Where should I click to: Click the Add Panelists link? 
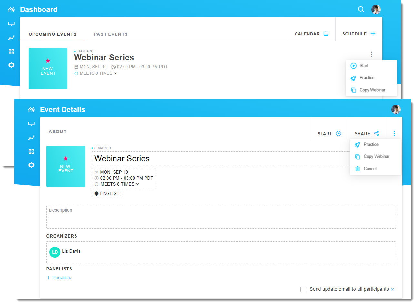59,278
